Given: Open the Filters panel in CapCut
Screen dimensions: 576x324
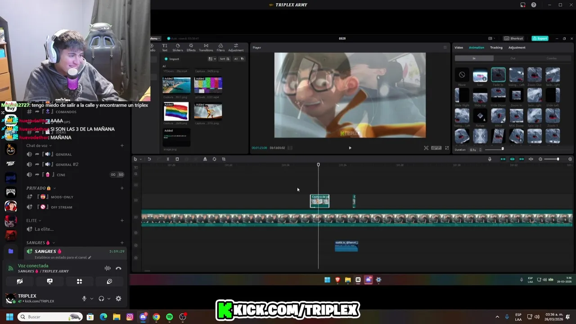Looking at the screenshot, I should coord(220,47).
